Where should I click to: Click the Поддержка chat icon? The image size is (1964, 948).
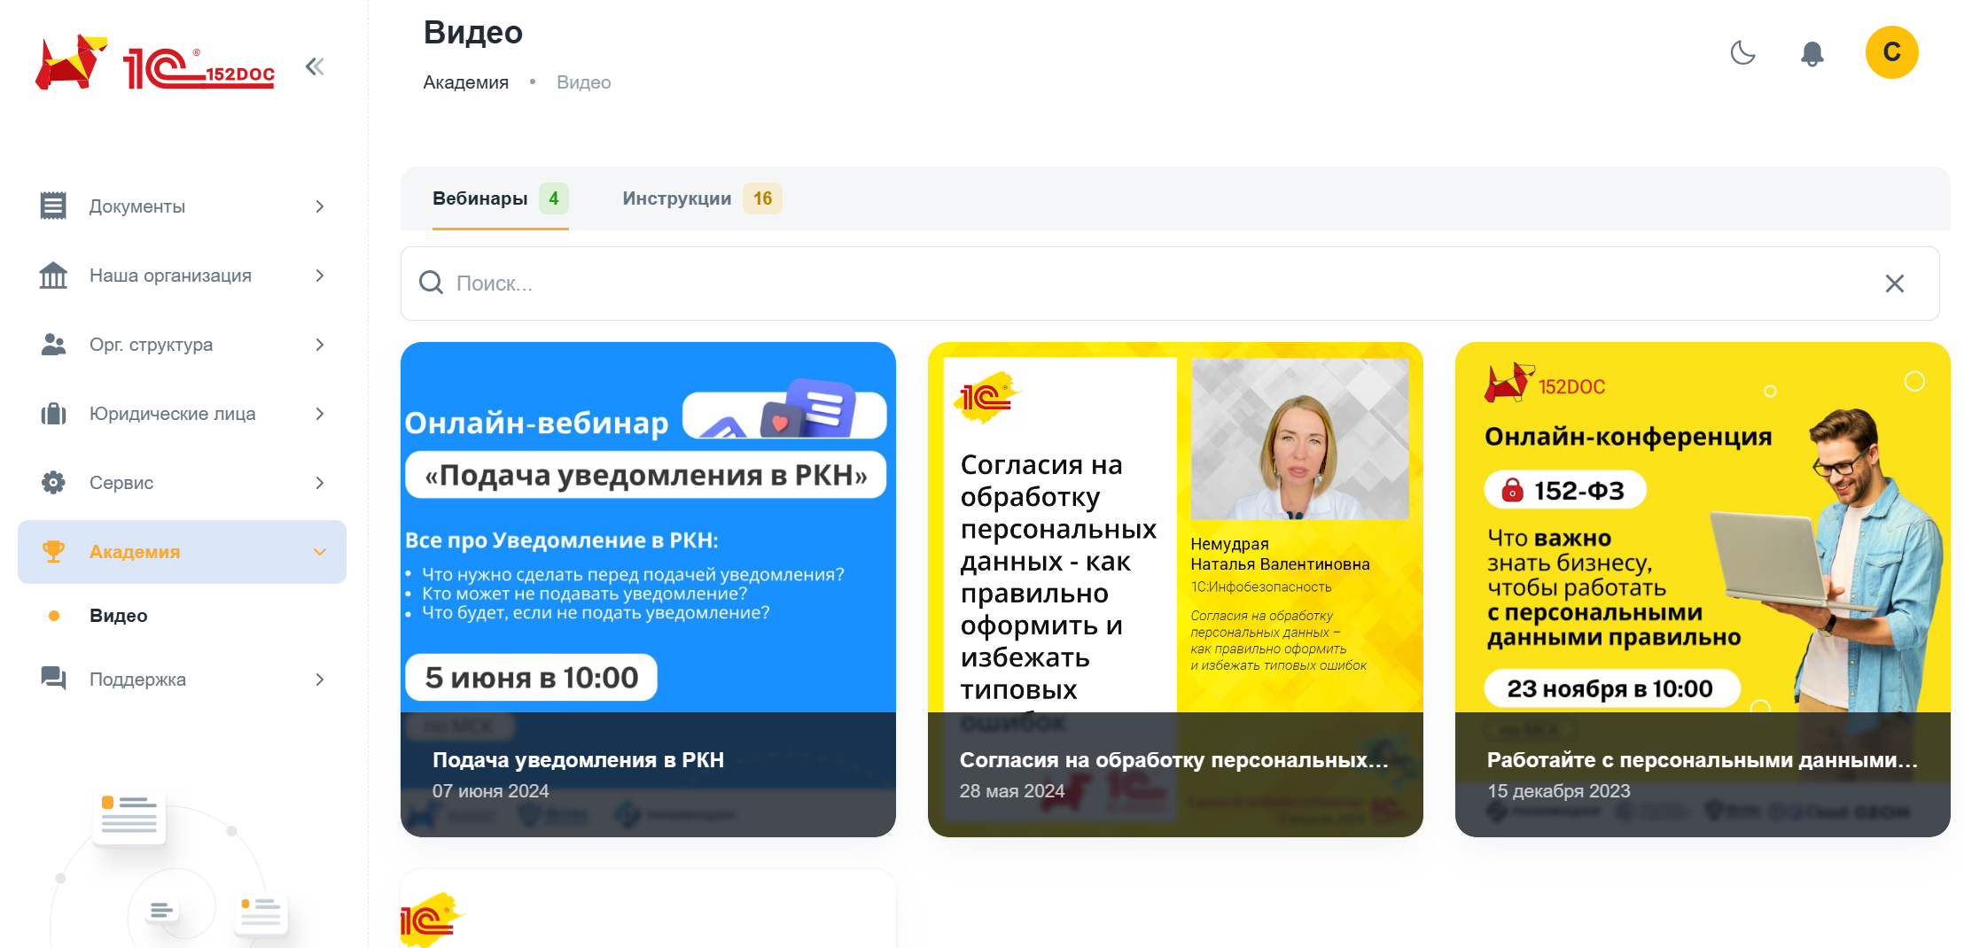click(53, 679)
